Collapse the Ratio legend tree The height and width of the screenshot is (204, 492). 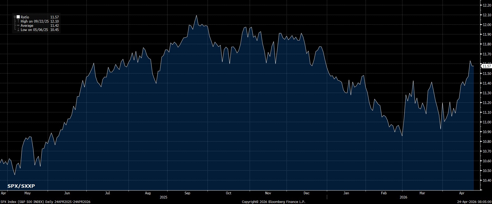pyautogui.click(x=15, y=17)
